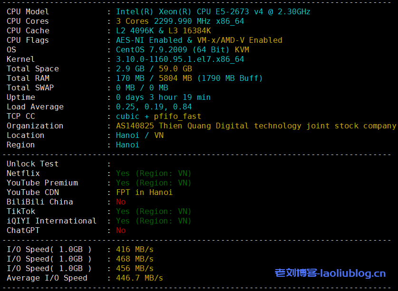Click the Average I/O Speed value 446.7 MB/s
The image size is (398, 291).
[139, 278]
